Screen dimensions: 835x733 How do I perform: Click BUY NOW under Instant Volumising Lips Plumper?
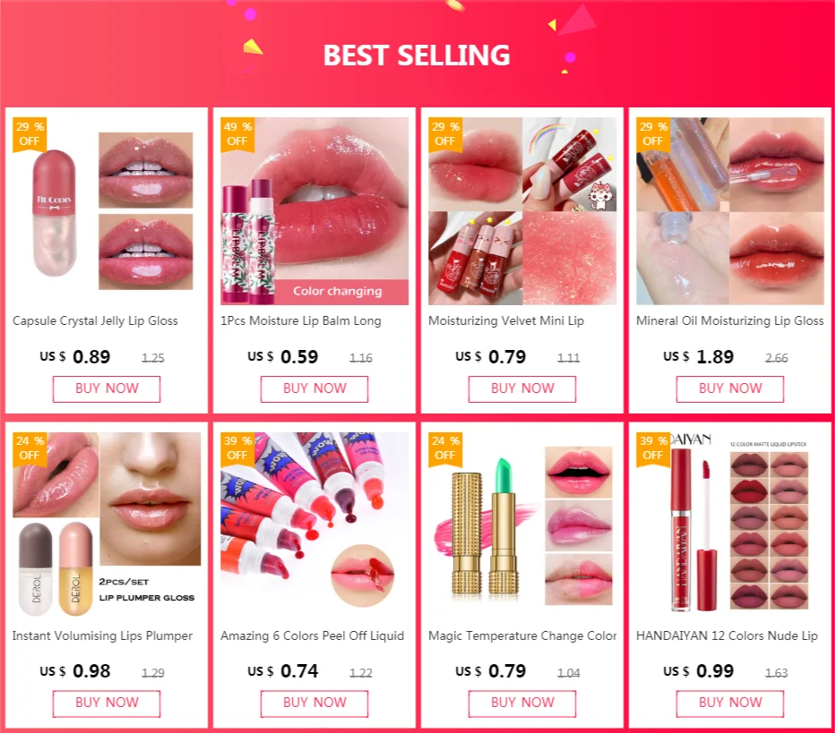click(107, 703)
